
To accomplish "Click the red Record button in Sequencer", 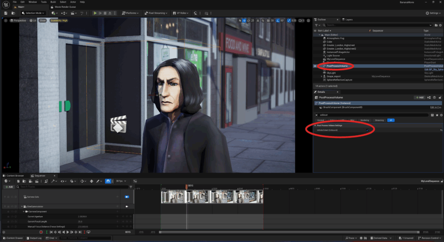I will [x=41, y=232].
